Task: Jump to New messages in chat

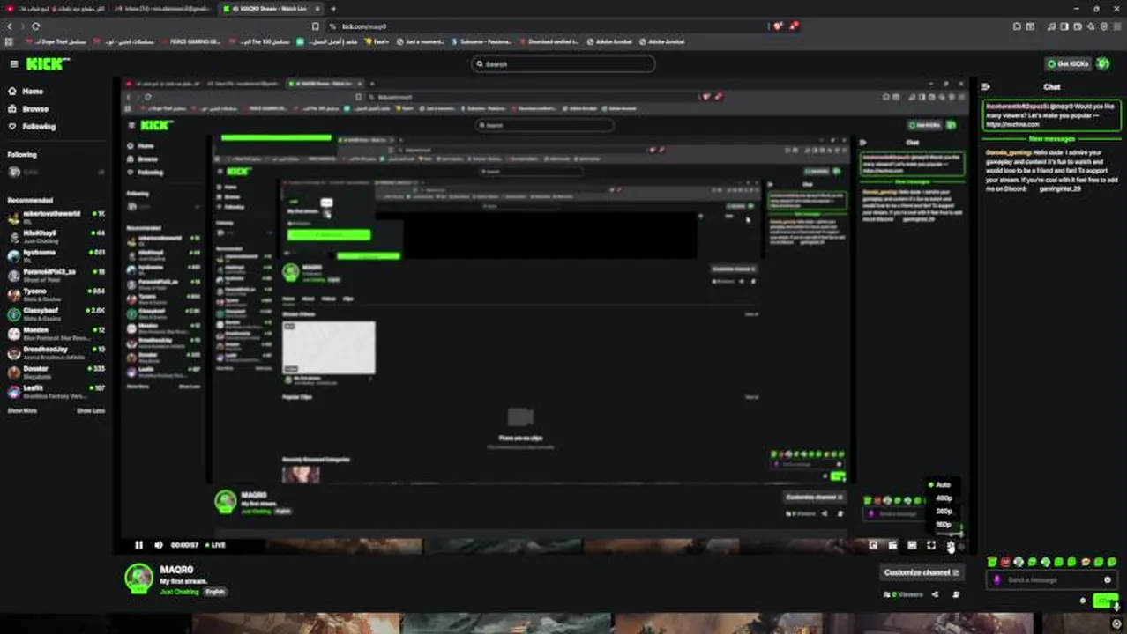Action: pyautogui.click(x=1051, y=139)
